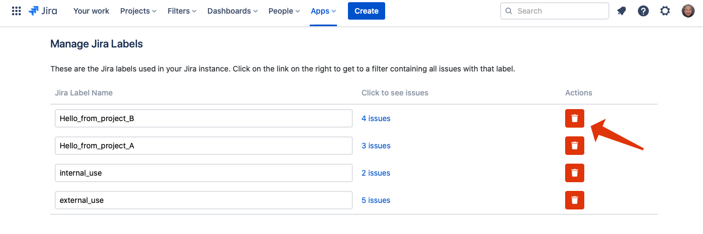Delete the internal_use label

574,173
